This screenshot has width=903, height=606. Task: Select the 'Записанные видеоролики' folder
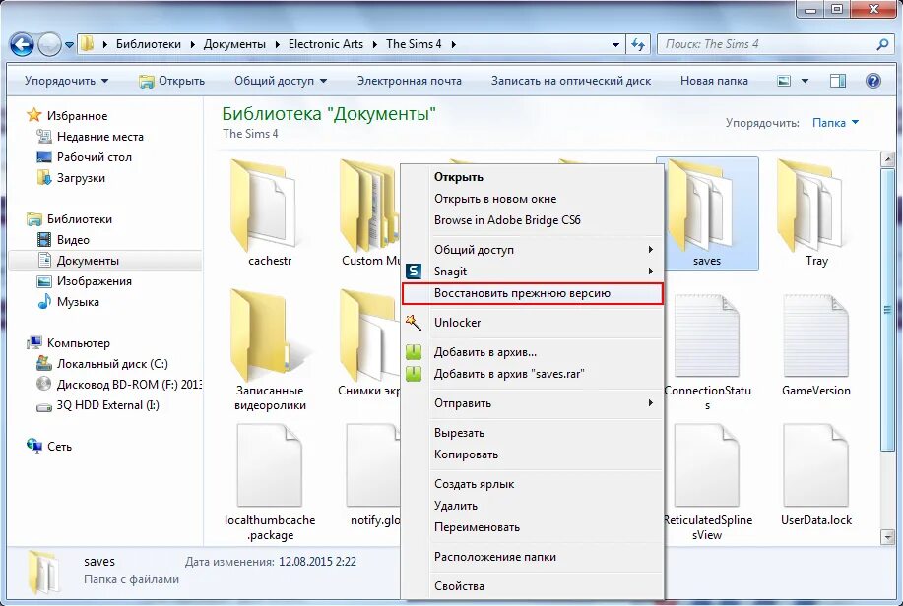point(270,350)
